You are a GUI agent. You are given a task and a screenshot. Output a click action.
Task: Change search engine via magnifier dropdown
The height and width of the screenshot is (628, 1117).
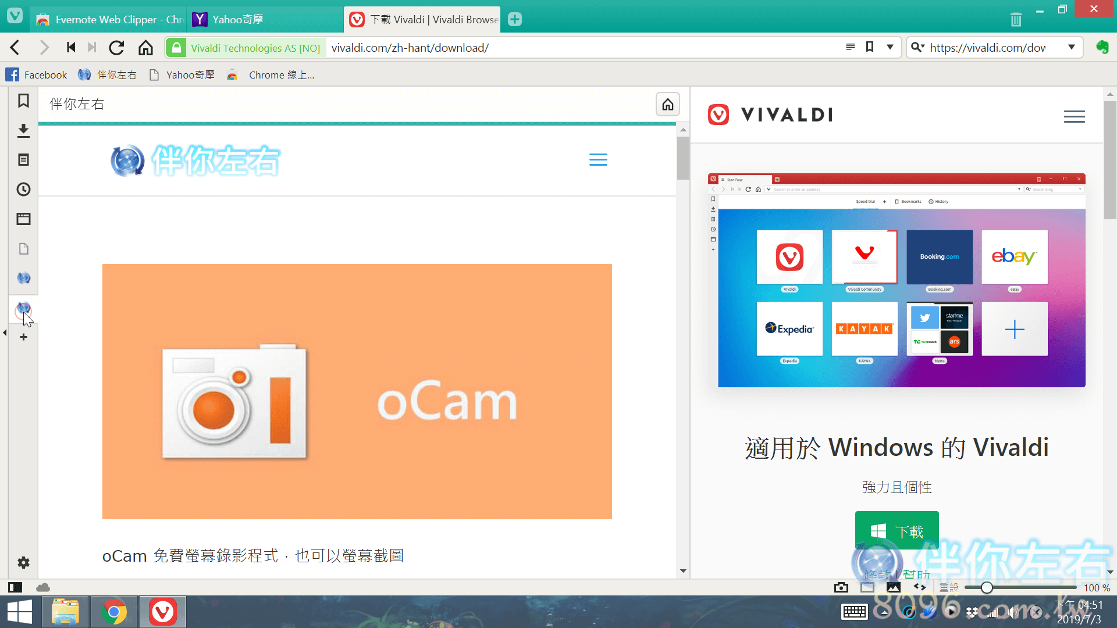click(917, 48)
